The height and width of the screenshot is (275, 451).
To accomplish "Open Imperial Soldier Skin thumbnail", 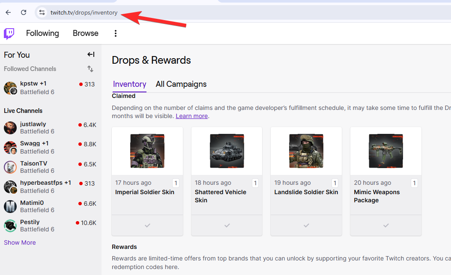I will (x=147, y=151).
